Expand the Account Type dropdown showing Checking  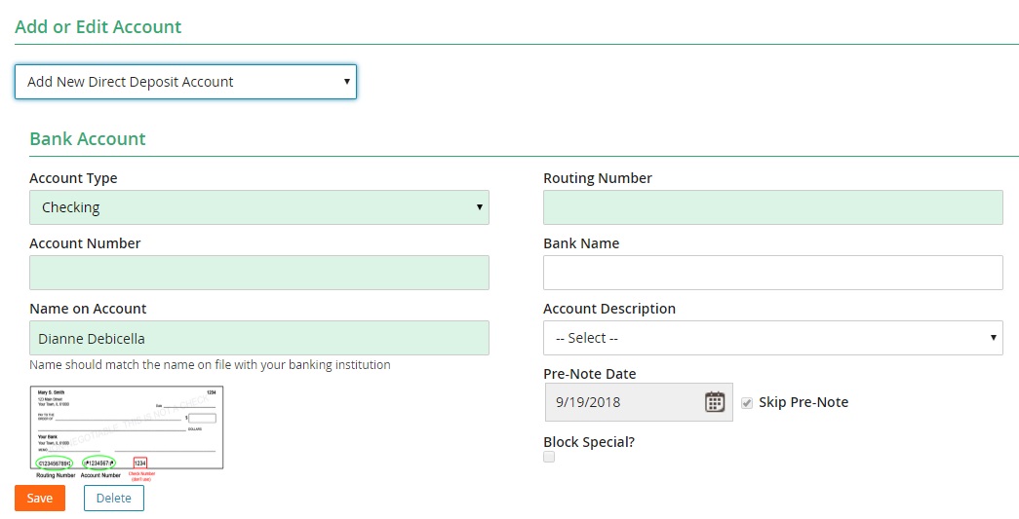(259, 207)
